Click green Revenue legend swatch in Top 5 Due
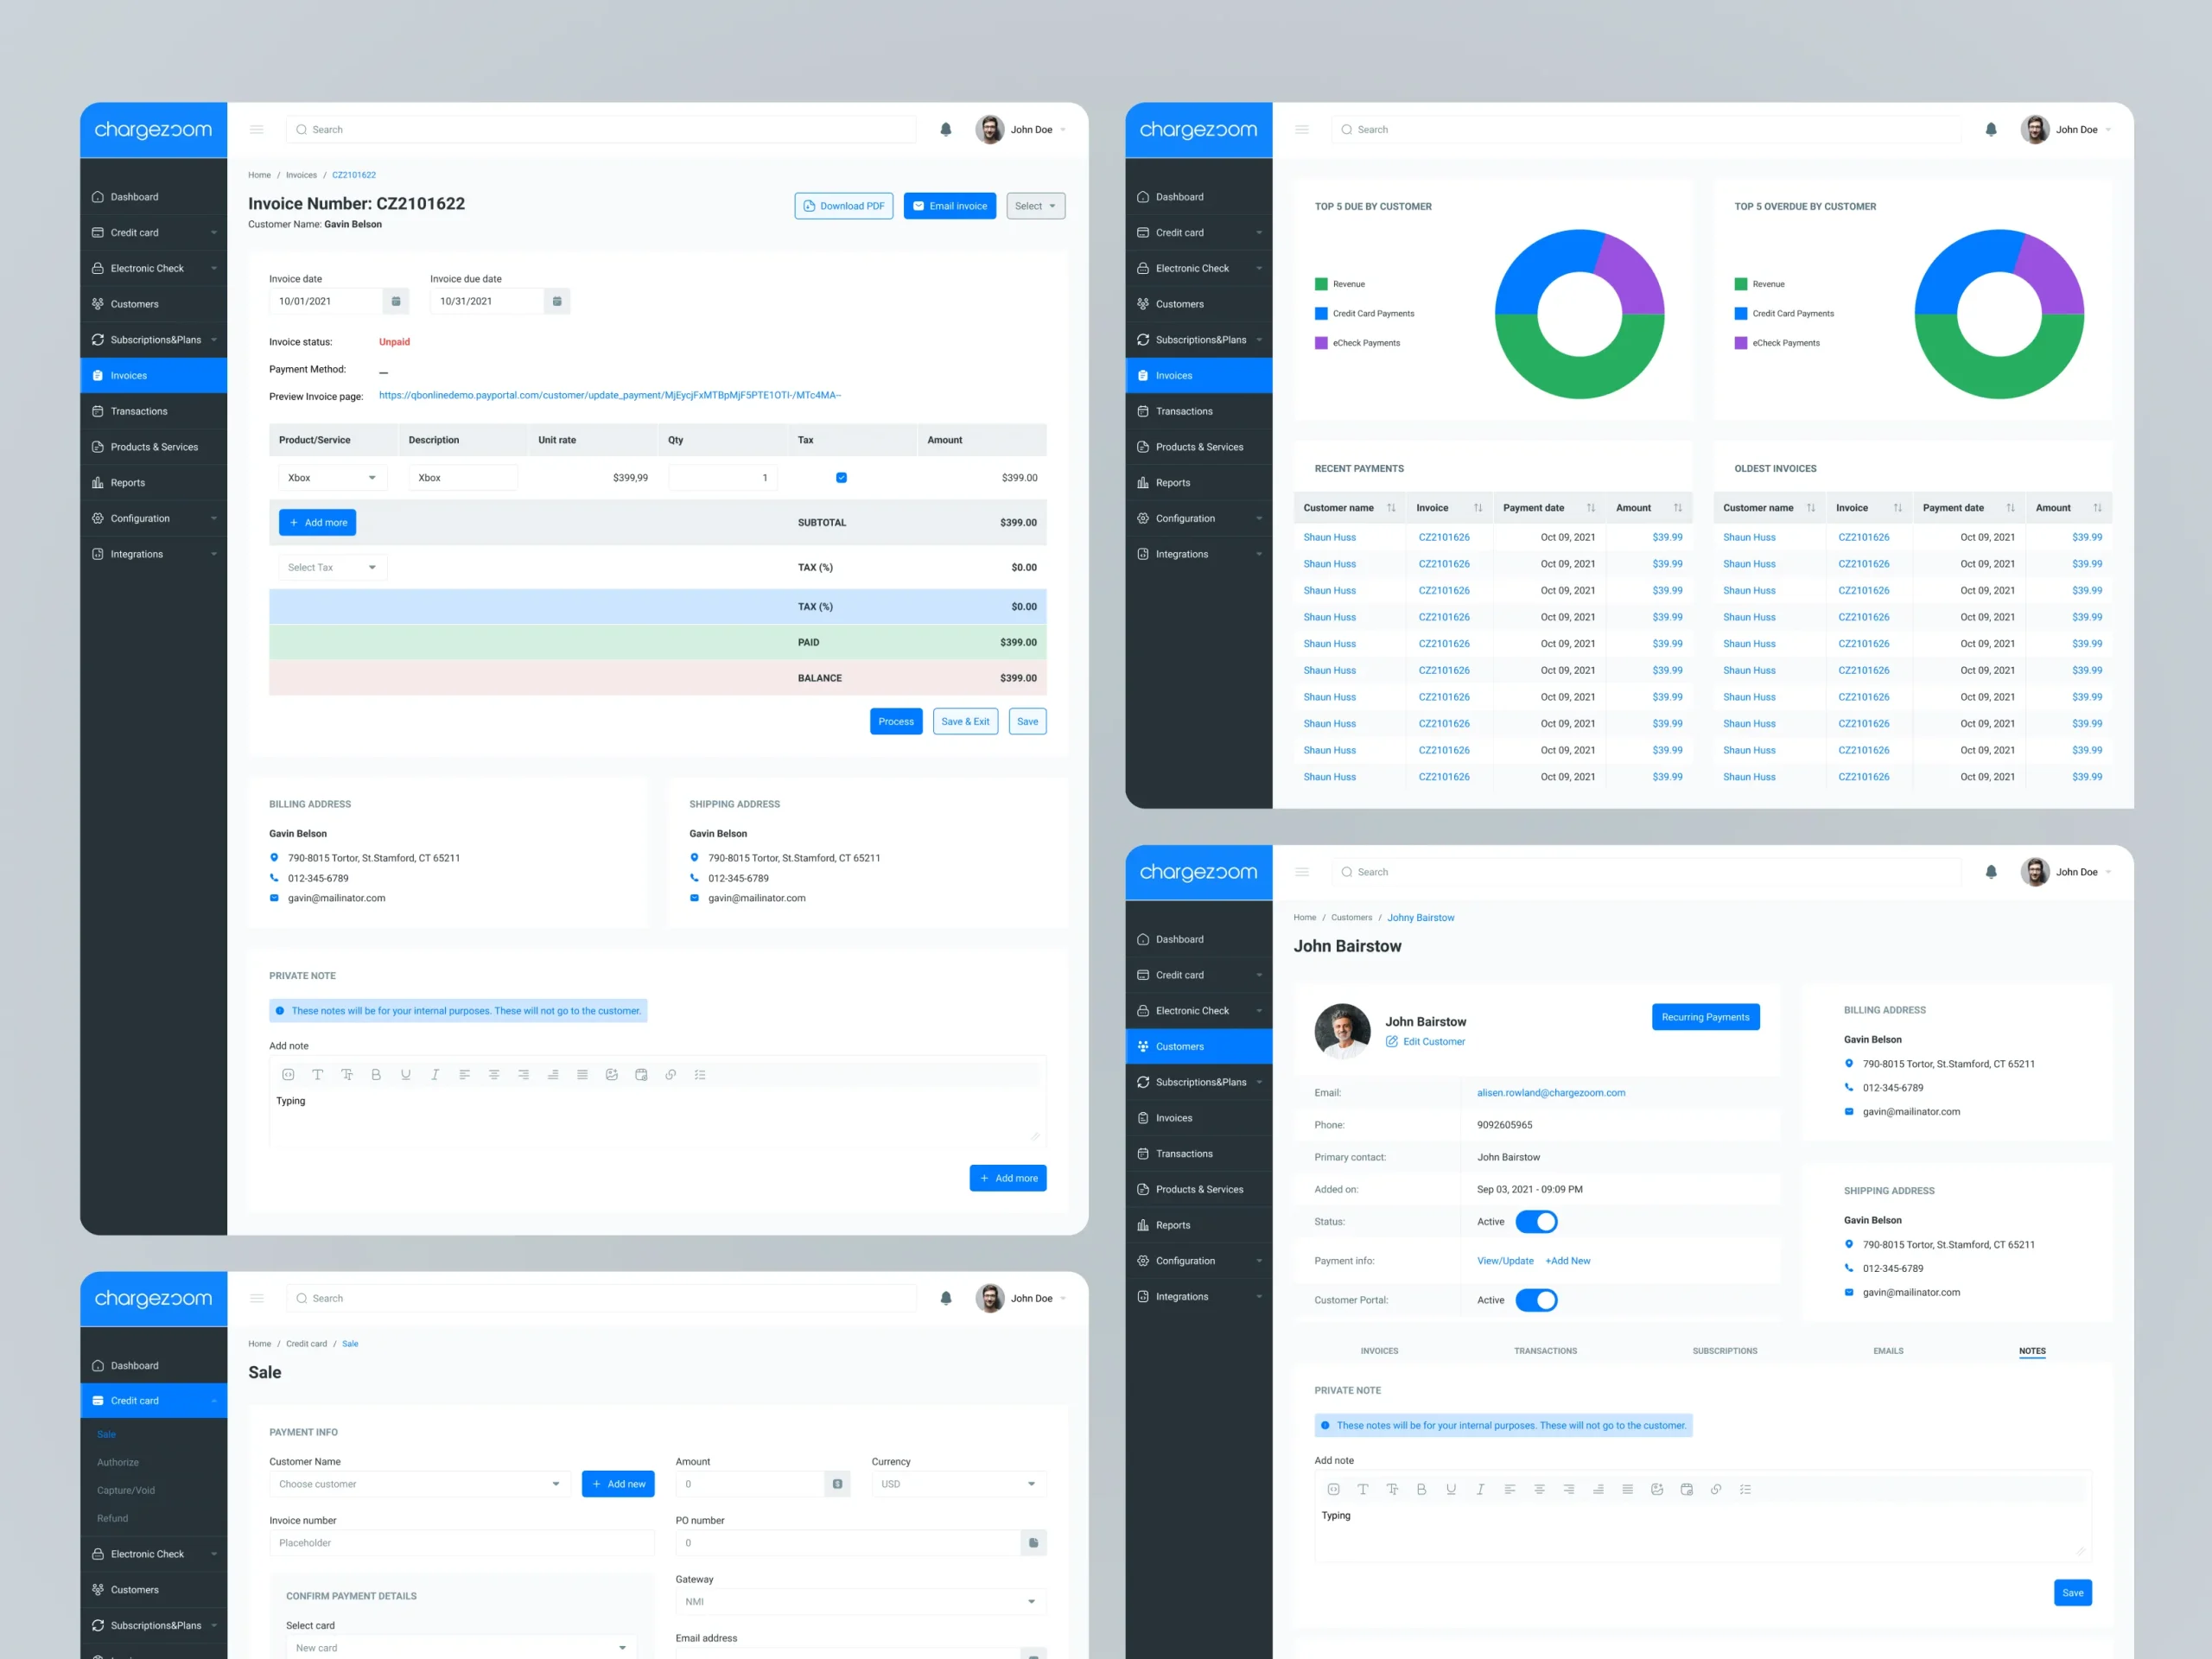Image resolution: width=2212 pixels, height=1659 pixels. tap(1321, 284)
